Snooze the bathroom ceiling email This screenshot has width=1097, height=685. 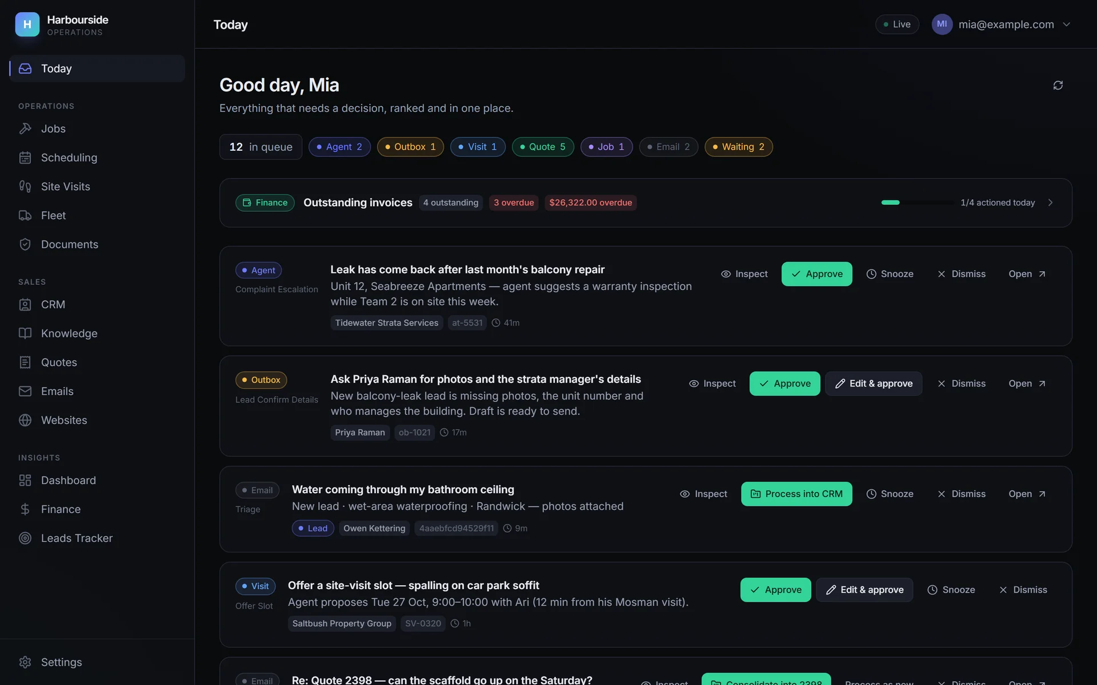pos(890,494)
